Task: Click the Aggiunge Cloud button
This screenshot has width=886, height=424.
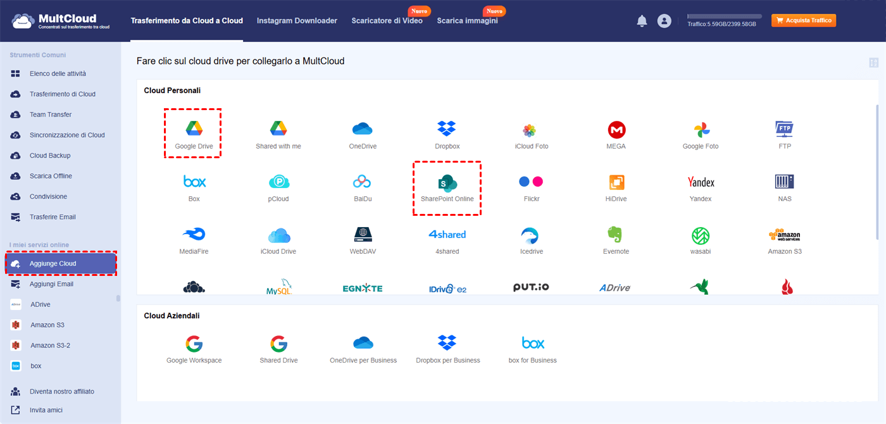Action: click(61, 264)
